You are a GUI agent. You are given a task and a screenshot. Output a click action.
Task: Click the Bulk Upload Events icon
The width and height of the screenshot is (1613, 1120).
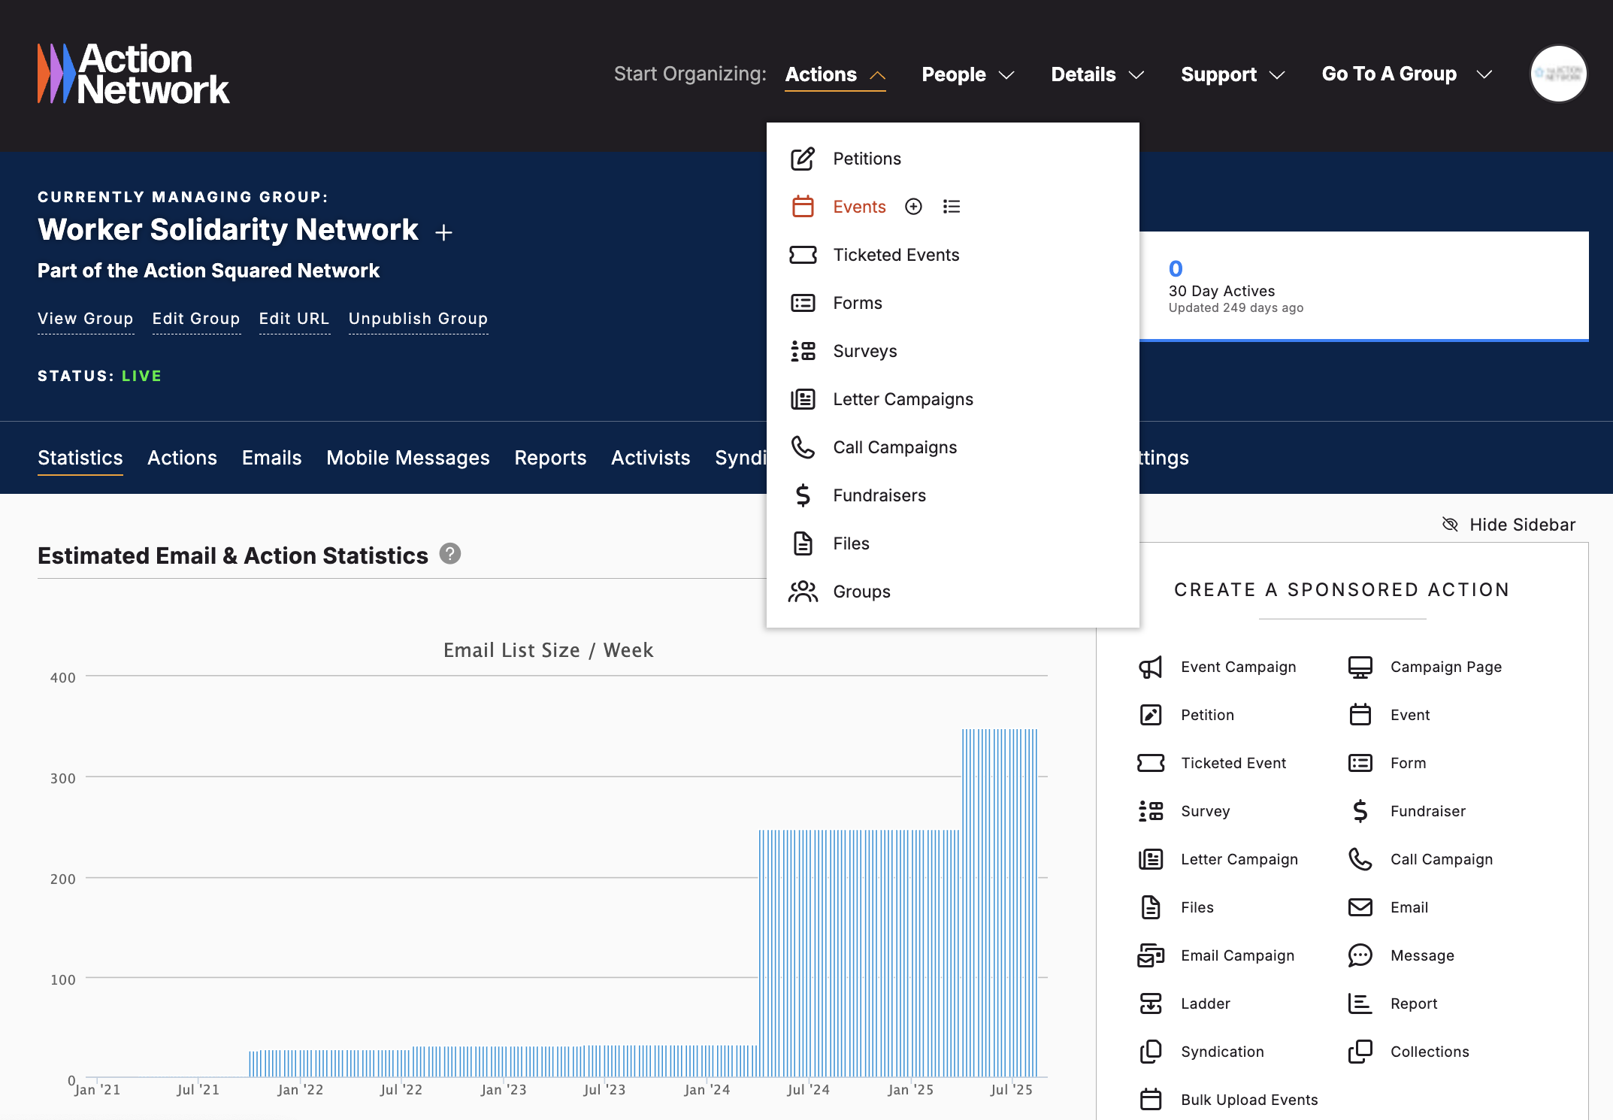pos(1150,1100)
